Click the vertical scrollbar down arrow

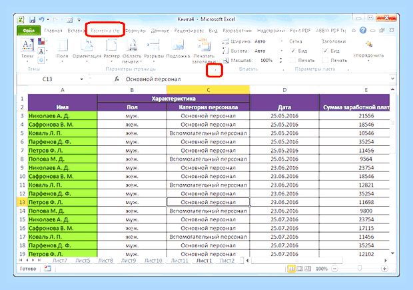(x=392, y=253)
